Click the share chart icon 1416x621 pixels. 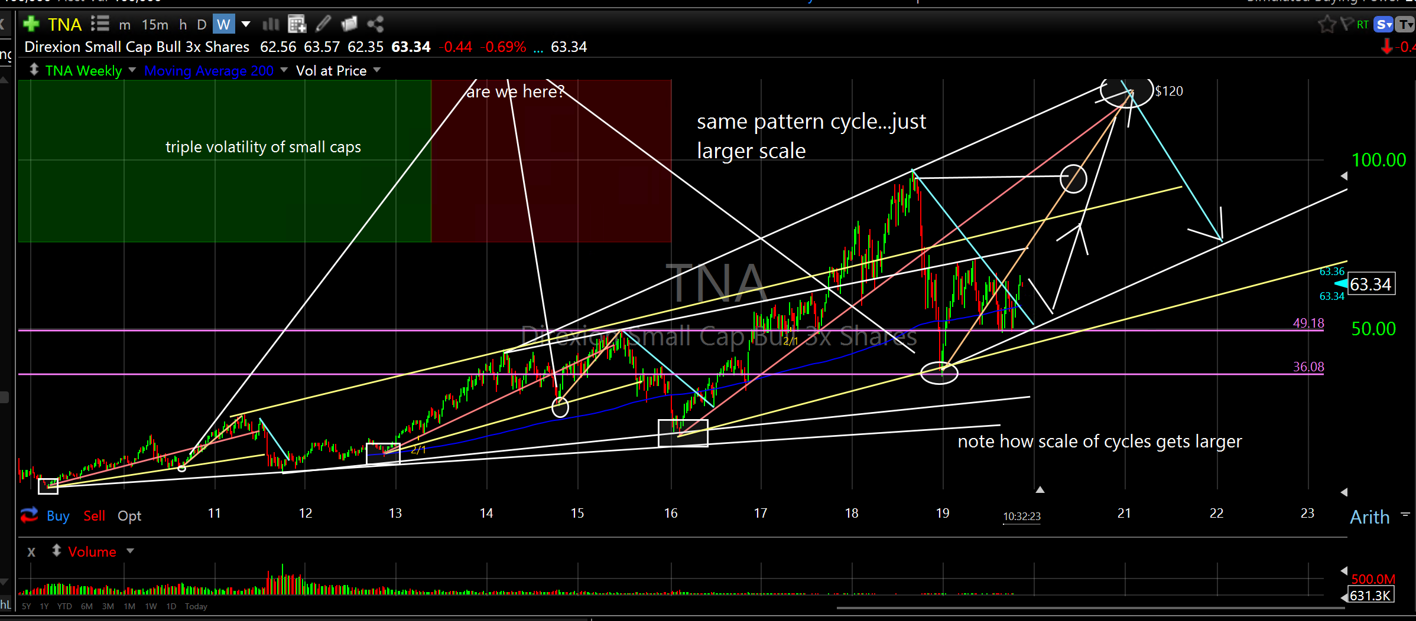click(x=375, y=24)
